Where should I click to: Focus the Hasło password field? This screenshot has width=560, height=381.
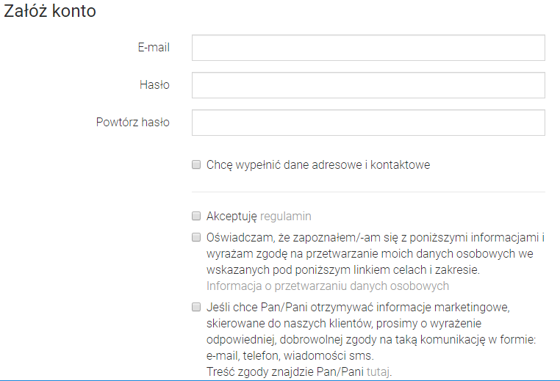(368, 85)
